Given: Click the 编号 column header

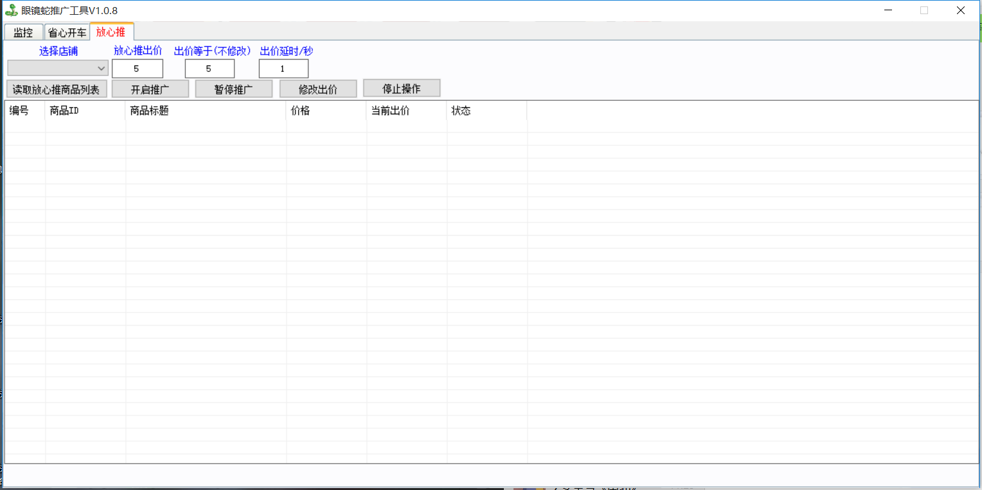Looking at the screenshot, I should pyautogui.click(x=25, y=110).
